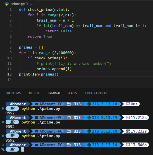Image resolution: width=153 pixels, height=155 pixels.
Task: Click the AMoment user segment in the first prompt
Action: tap(18, 104)
